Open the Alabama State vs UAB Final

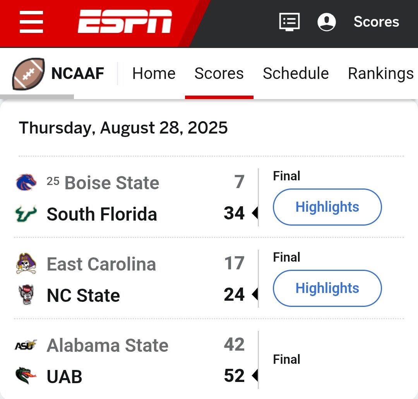click(x=286, y=360)
